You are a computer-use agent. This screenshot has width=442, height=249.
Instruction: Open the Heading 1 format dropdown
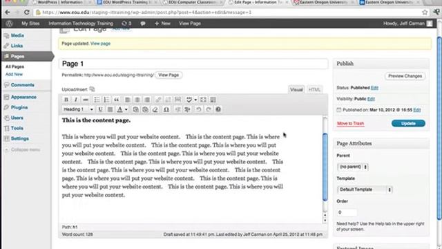tap(78, 109)
